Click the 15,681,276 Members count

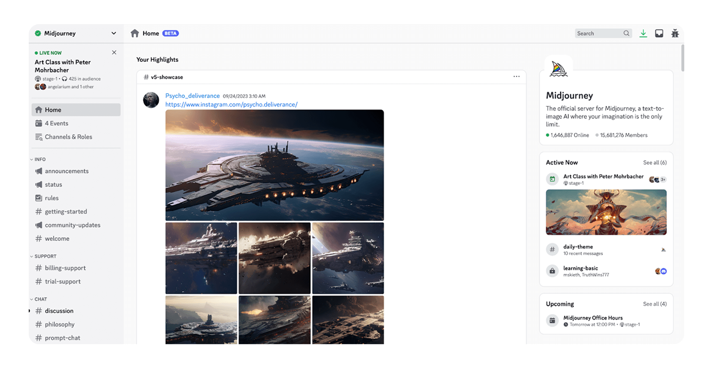(621, 135)
